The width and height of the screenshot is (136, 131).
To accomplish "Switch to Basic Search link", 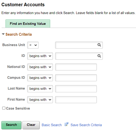I will [x=51, y=125].
